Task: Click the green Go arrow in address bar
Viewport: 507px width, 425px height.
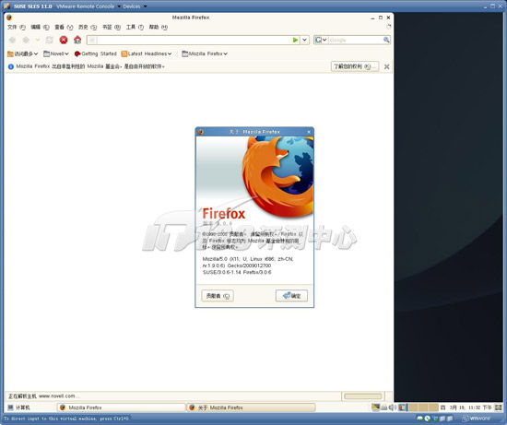Action: click(295, 41)
